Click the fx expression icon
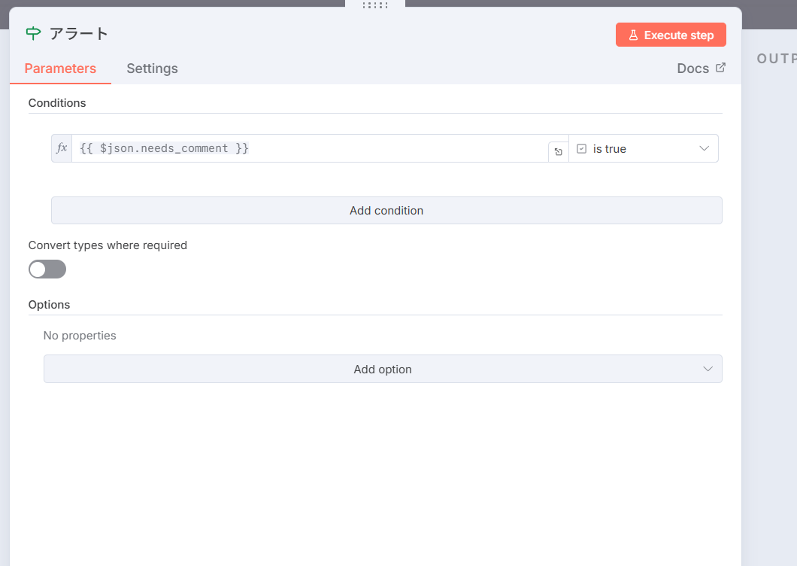The width and height of the screenshot is (797, 566). point(62,148)
